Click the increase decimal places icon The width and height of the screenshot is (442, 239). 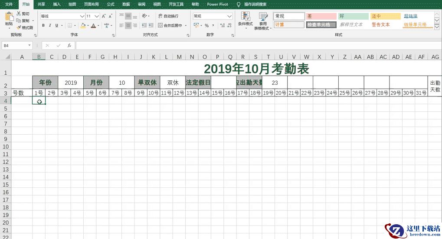pyautogui.click(x=223, y=26)
